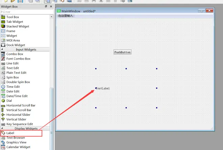Screen dimensions: 223x150
Task: Select the Frame container icon
Action: (x=3, y=31)
